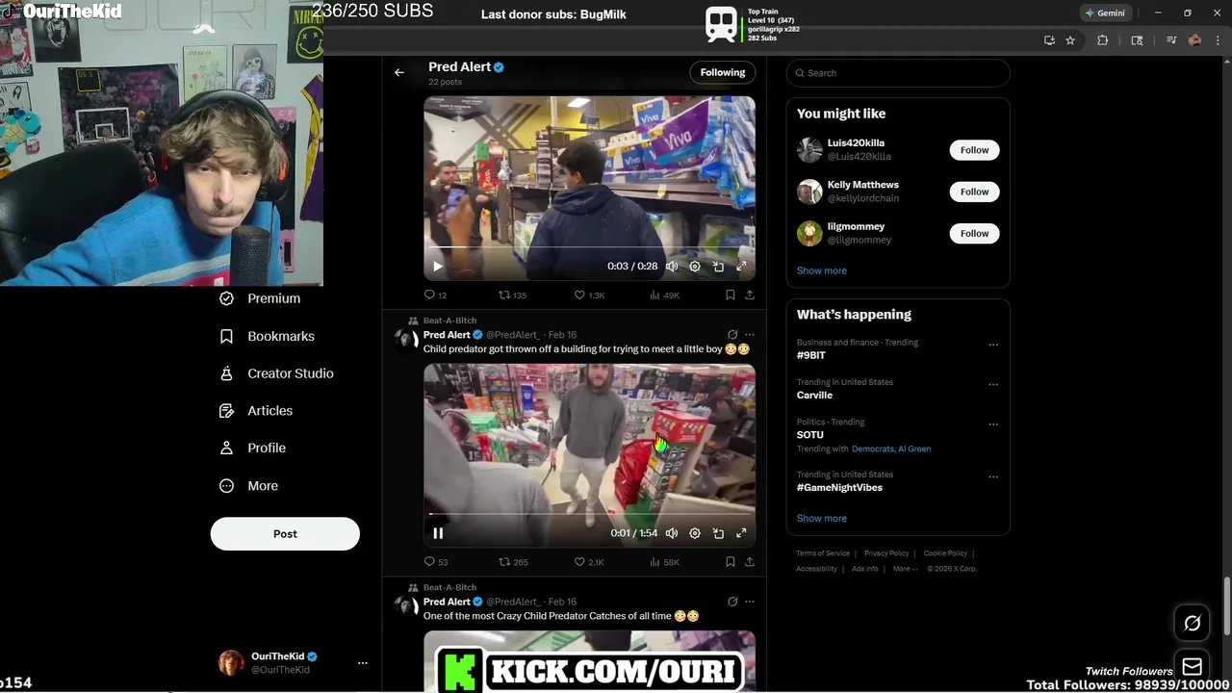Open settings gear on the first video
The height and width of the screenshot is (693, 1232).
(x=695, y=267)
